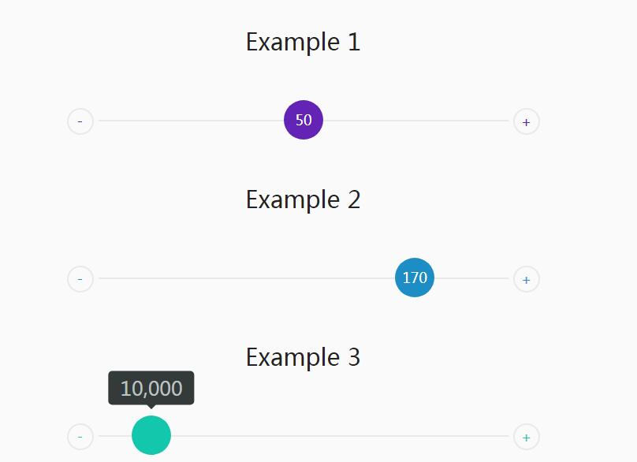Click Example 2 track right of the 170 handle
Image resolution: width=637 pixels, height=462 pixels.
[471, 278]
